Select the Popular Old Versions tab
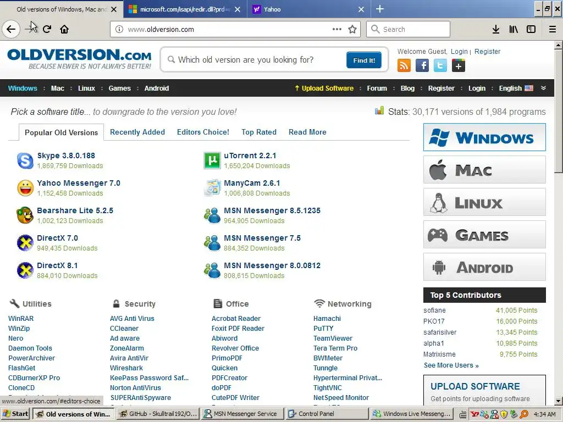The image size is (563, 422). [x=62, y=132]
